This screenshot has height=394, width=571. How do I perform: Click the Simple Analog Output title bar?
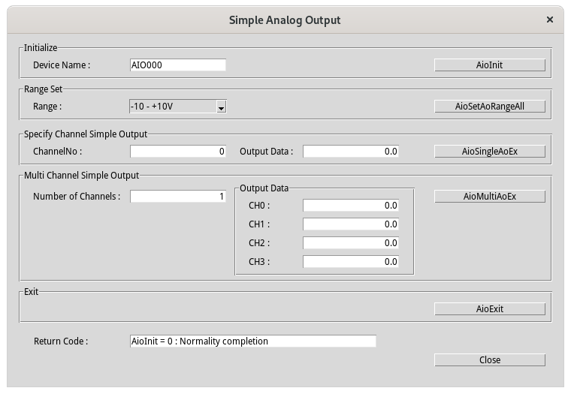click(x=284, y=20)
